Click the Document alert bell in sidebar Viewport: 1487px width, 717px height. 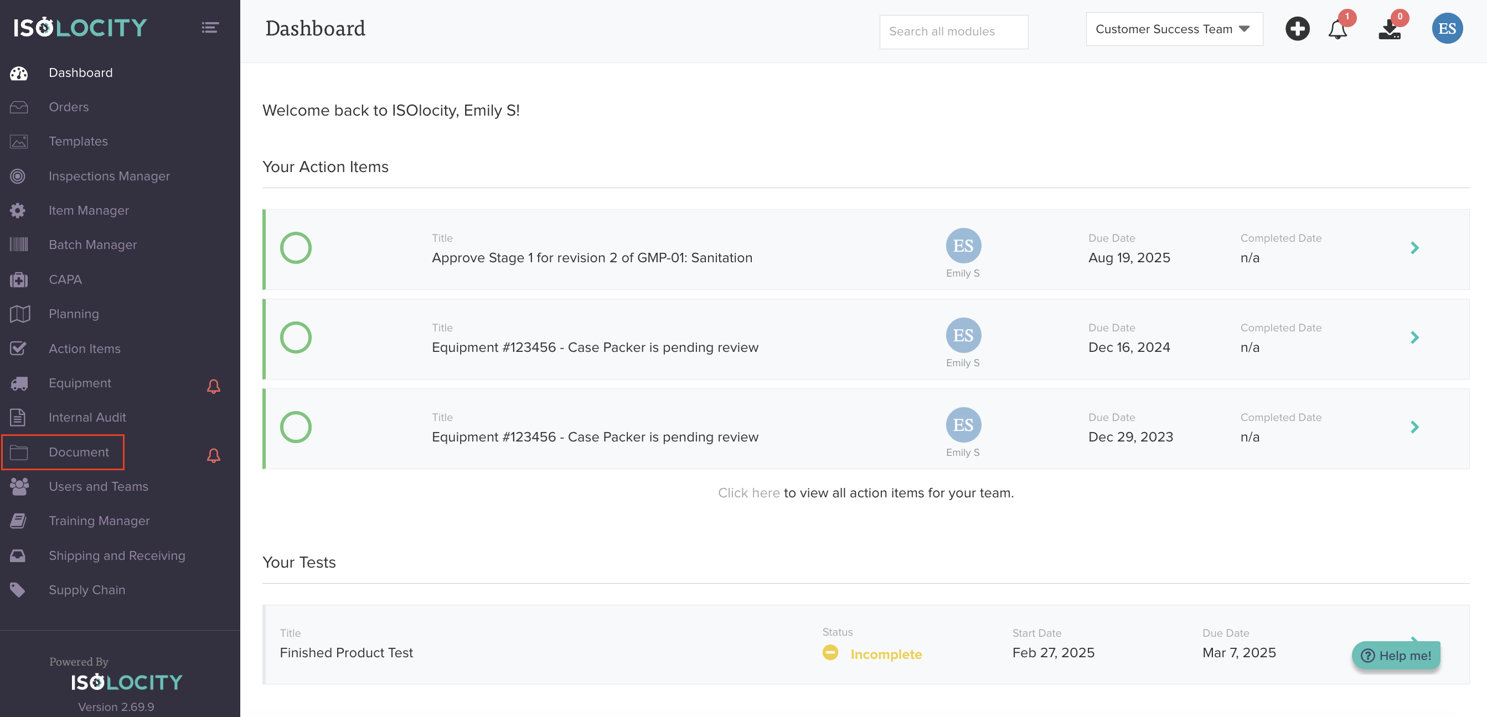[x=214, y=455]
